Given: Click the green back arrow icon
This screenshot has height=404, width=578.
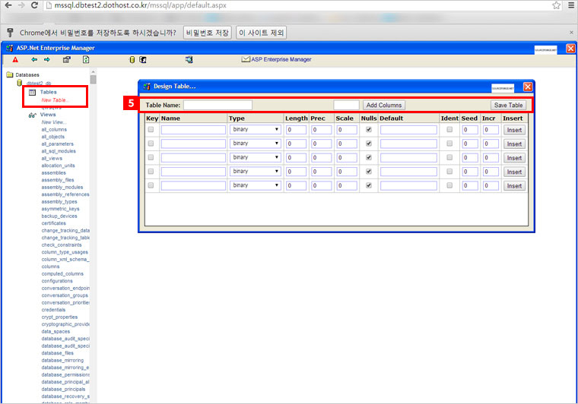Looking at the screenshot, I should [x=34, y=59].
